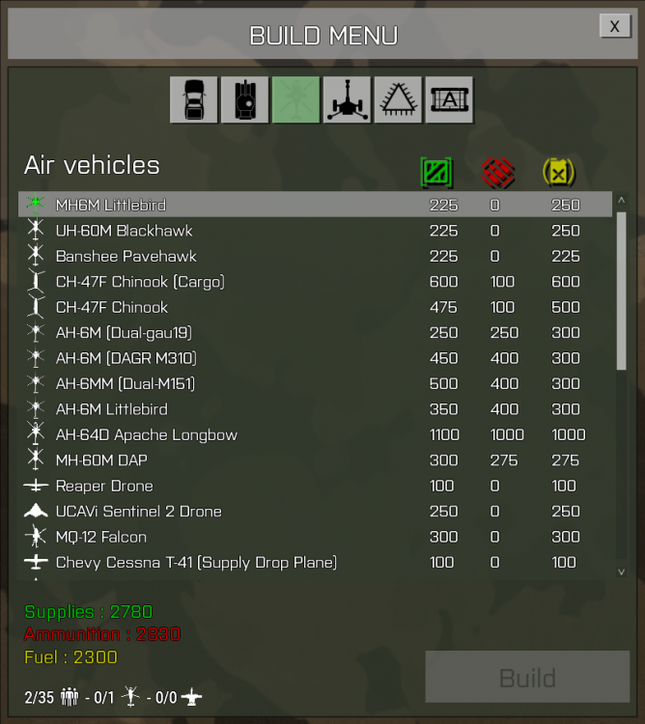Close the Build Menu with X
The image size is (645, 724).
[614, 26]
